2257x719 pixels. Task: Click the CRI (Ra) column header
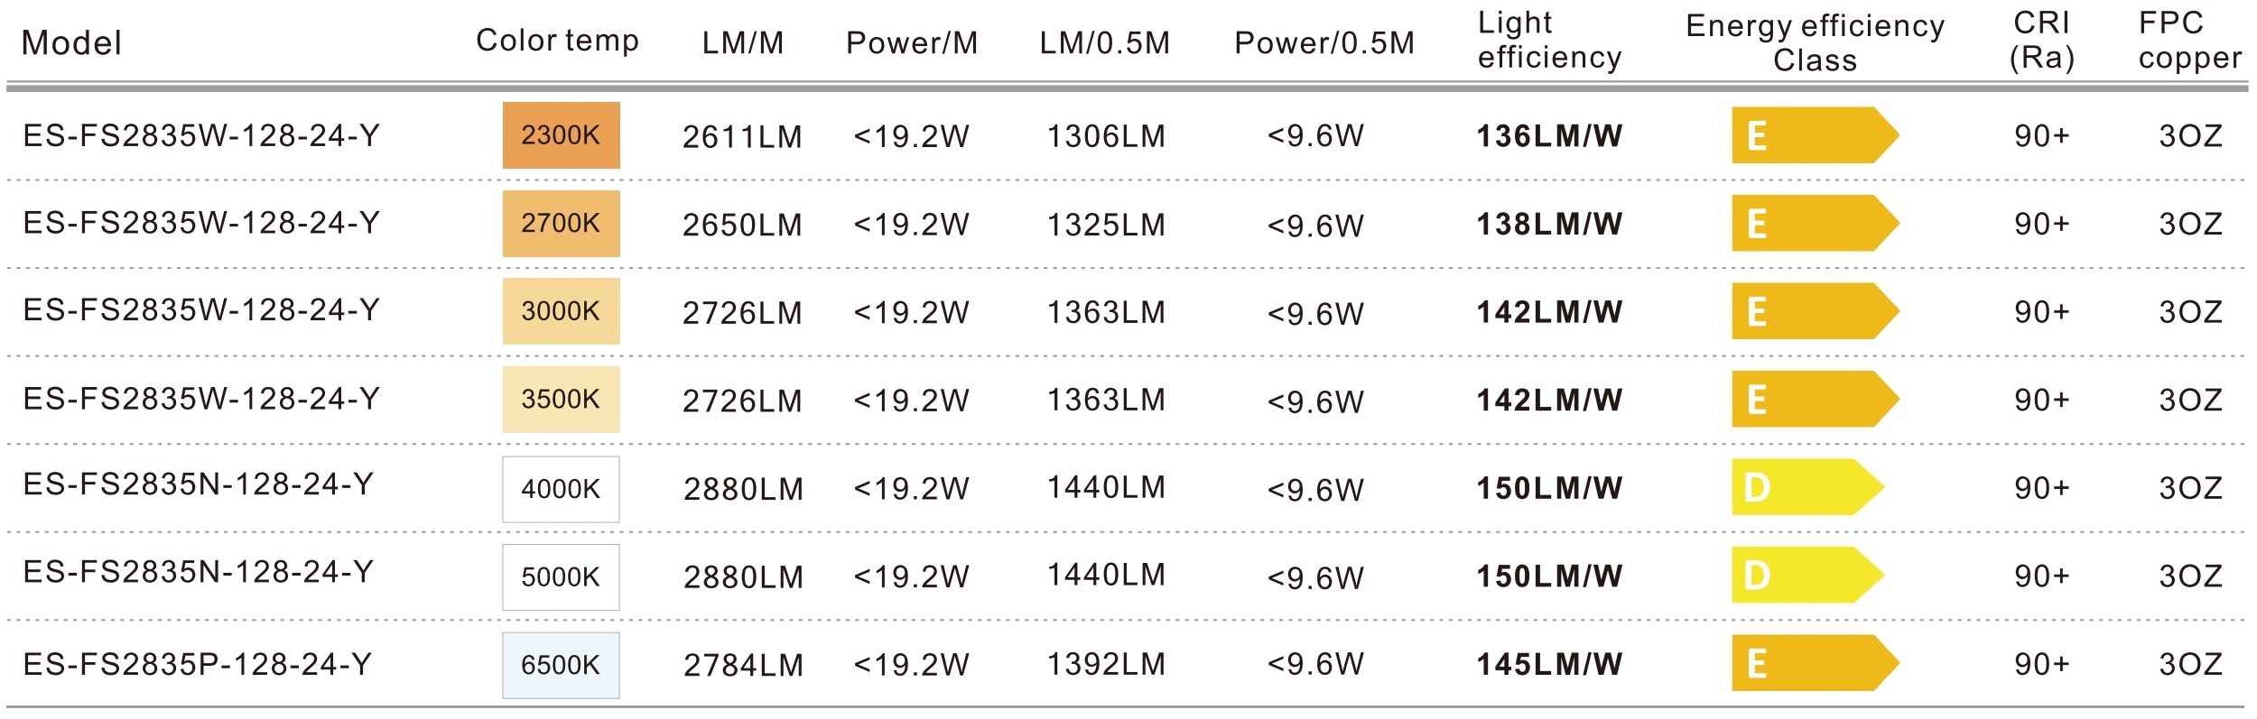tap(2041, 41)
